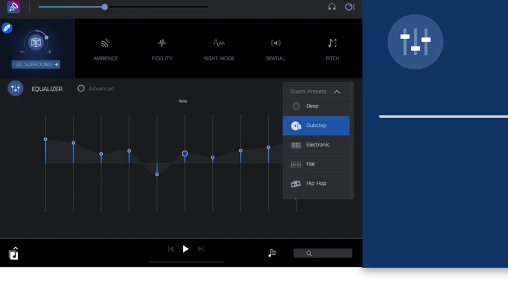Choose the Flat preset
This screenshot has height=282, width=508.
tap(316, 164)
